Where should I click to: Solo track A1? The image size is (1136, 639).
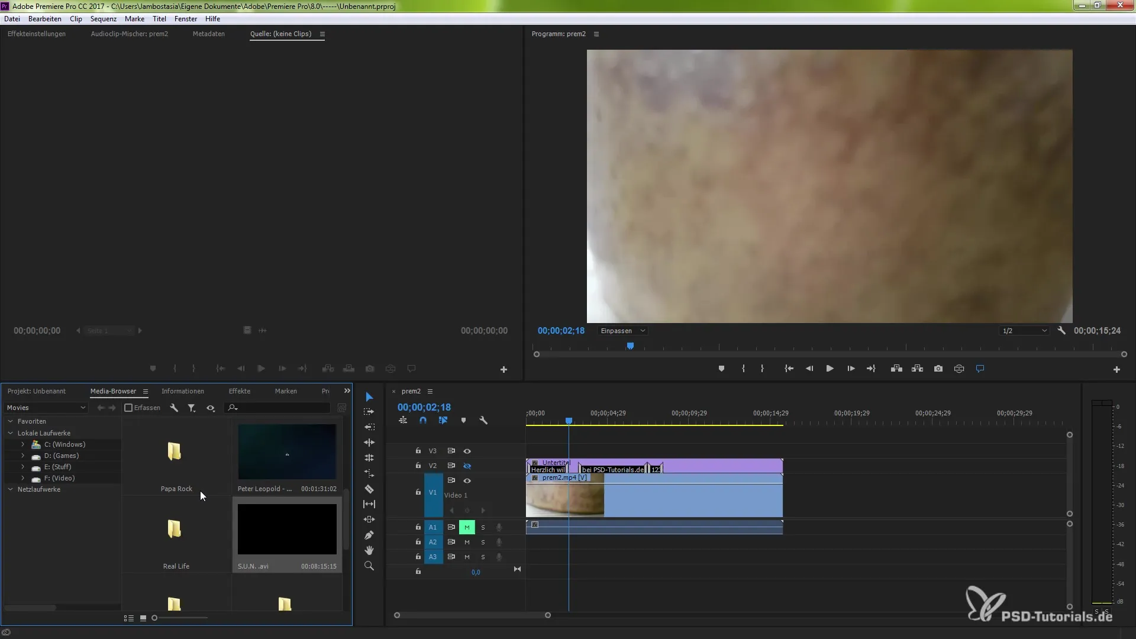point(483,527)
